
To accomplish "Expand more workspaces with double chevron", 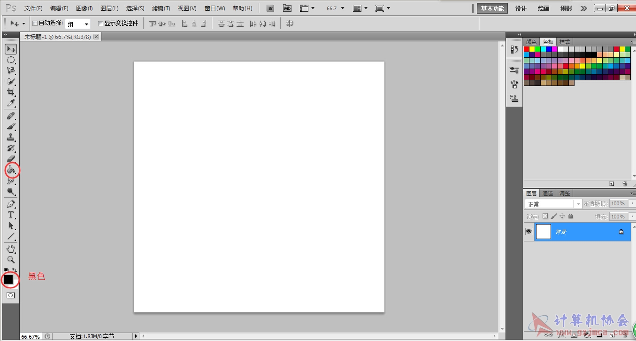I will 583,8.
